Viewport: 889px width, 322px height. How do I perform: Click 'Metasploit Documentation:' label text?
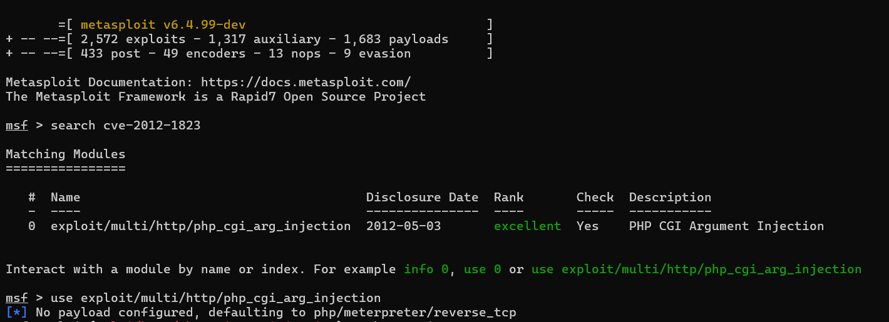(99, 82)
